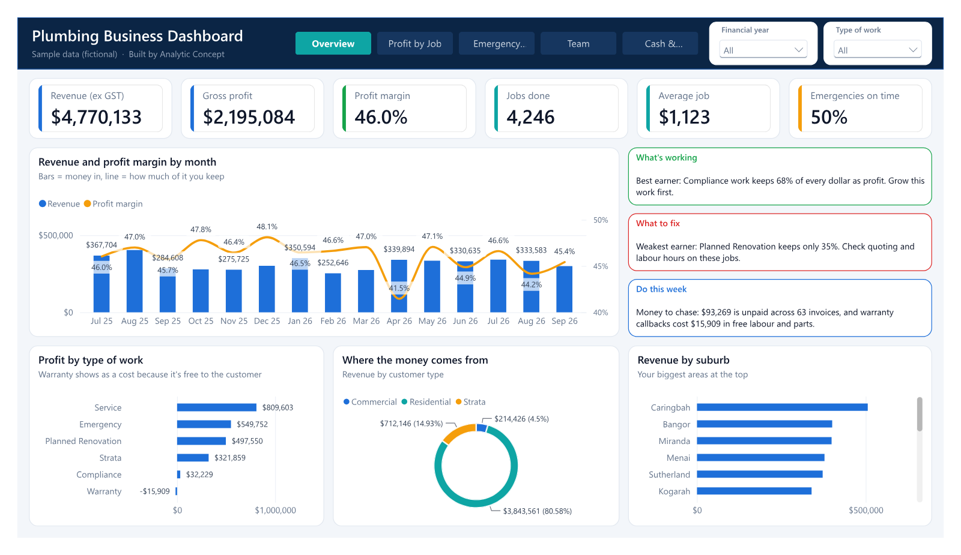Click the Sep 26 revenue bar
The width and height of the screenshot is (961, 555).
click(564, 289)
